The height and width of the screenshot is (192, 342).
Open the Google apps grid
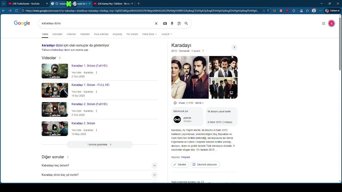click(324, 23)
